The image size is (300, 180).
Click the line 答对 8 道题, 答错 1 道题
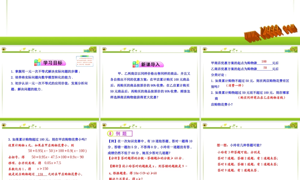247,164
